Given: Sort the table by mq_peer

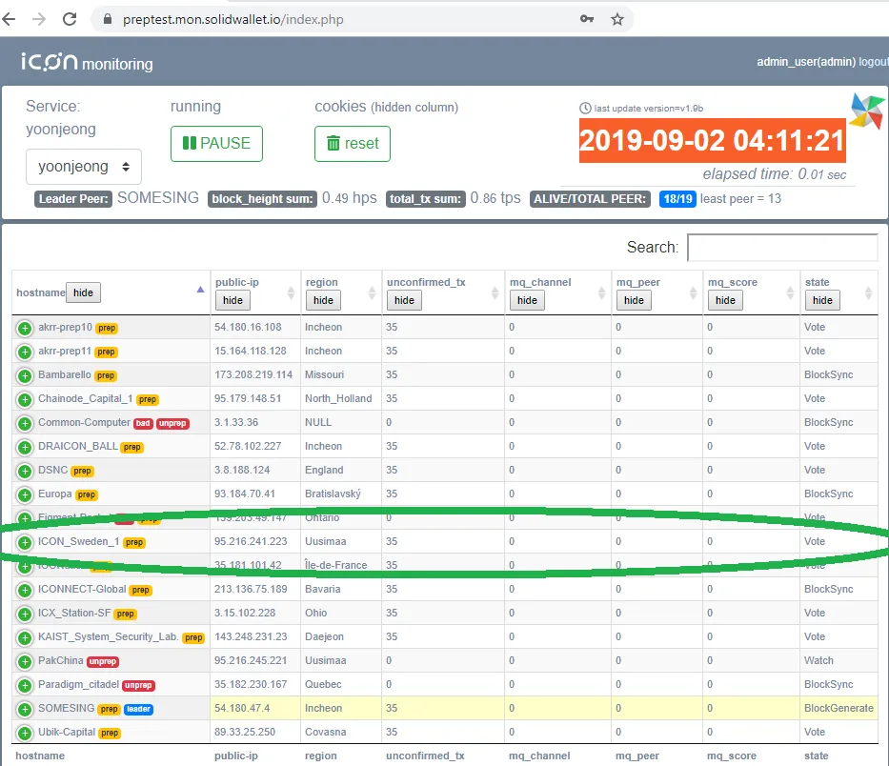Looking at the screenshot, I should [693, 292].
